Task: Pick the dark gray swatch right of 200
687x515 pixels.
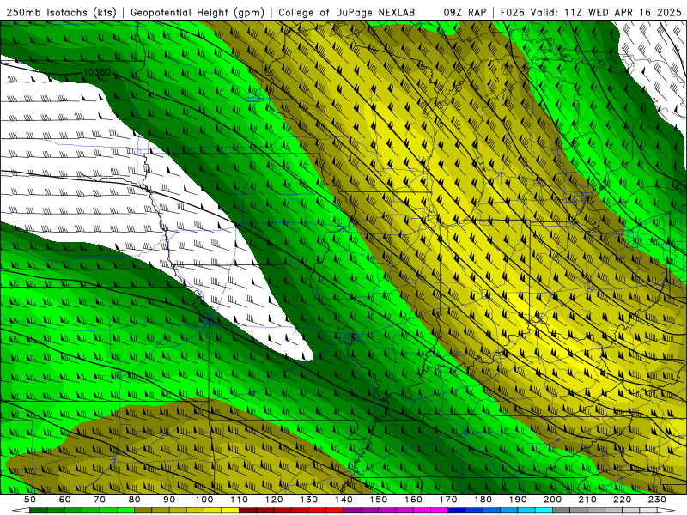Action: coord(562,511)
